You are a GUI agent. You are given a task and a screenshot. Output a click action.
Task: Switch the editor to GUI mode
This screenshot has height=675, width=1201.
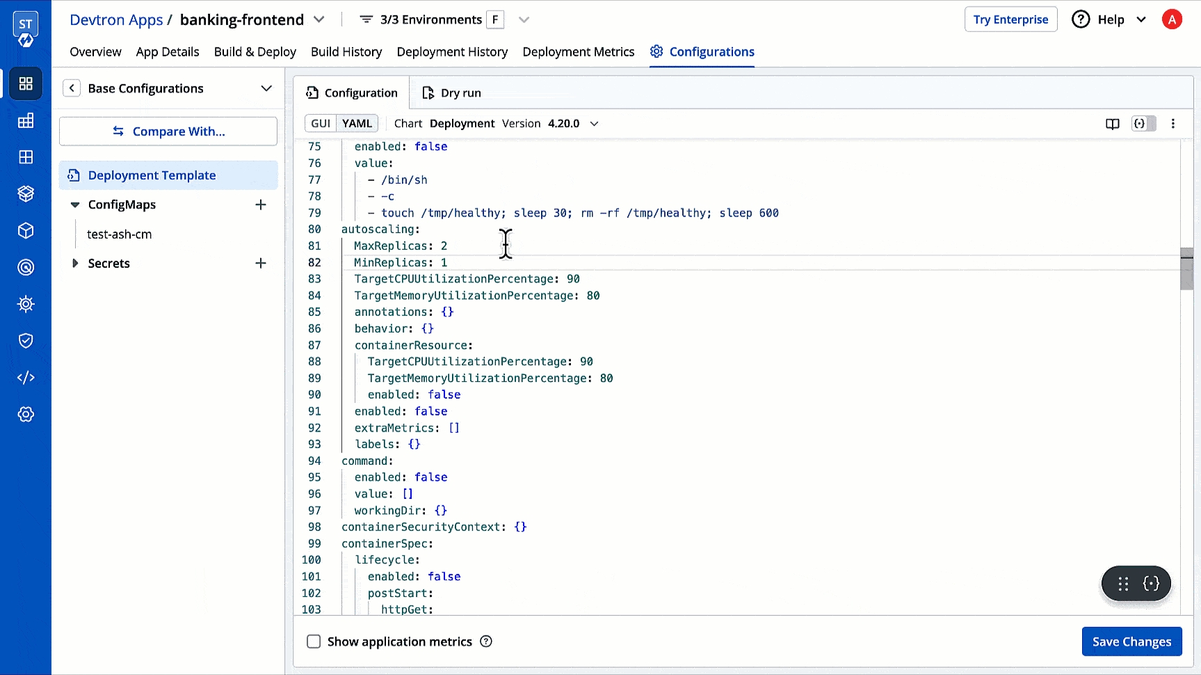(321, 123)
